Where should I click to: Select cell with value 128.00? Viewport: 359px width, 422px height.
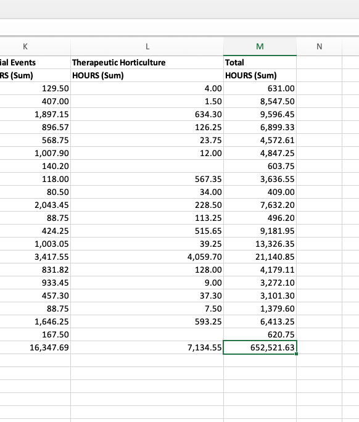tap(147, 270)
